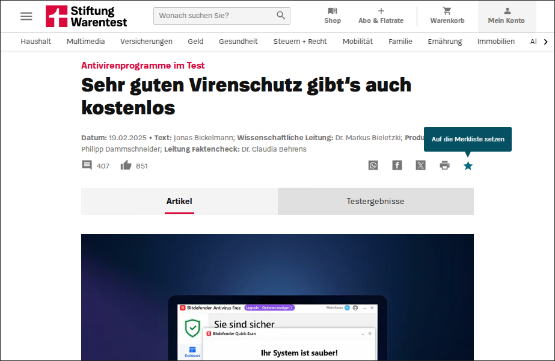Click the Stiftung Warentest logo
The height and width of the screenshot is (361, 555).
point(86,16)
